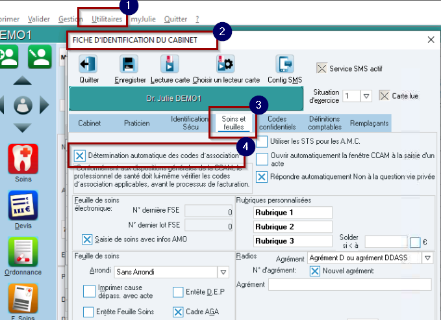Enable Ouvrir automatiquement la fenêtre CCAM

(x=262, y=159)
